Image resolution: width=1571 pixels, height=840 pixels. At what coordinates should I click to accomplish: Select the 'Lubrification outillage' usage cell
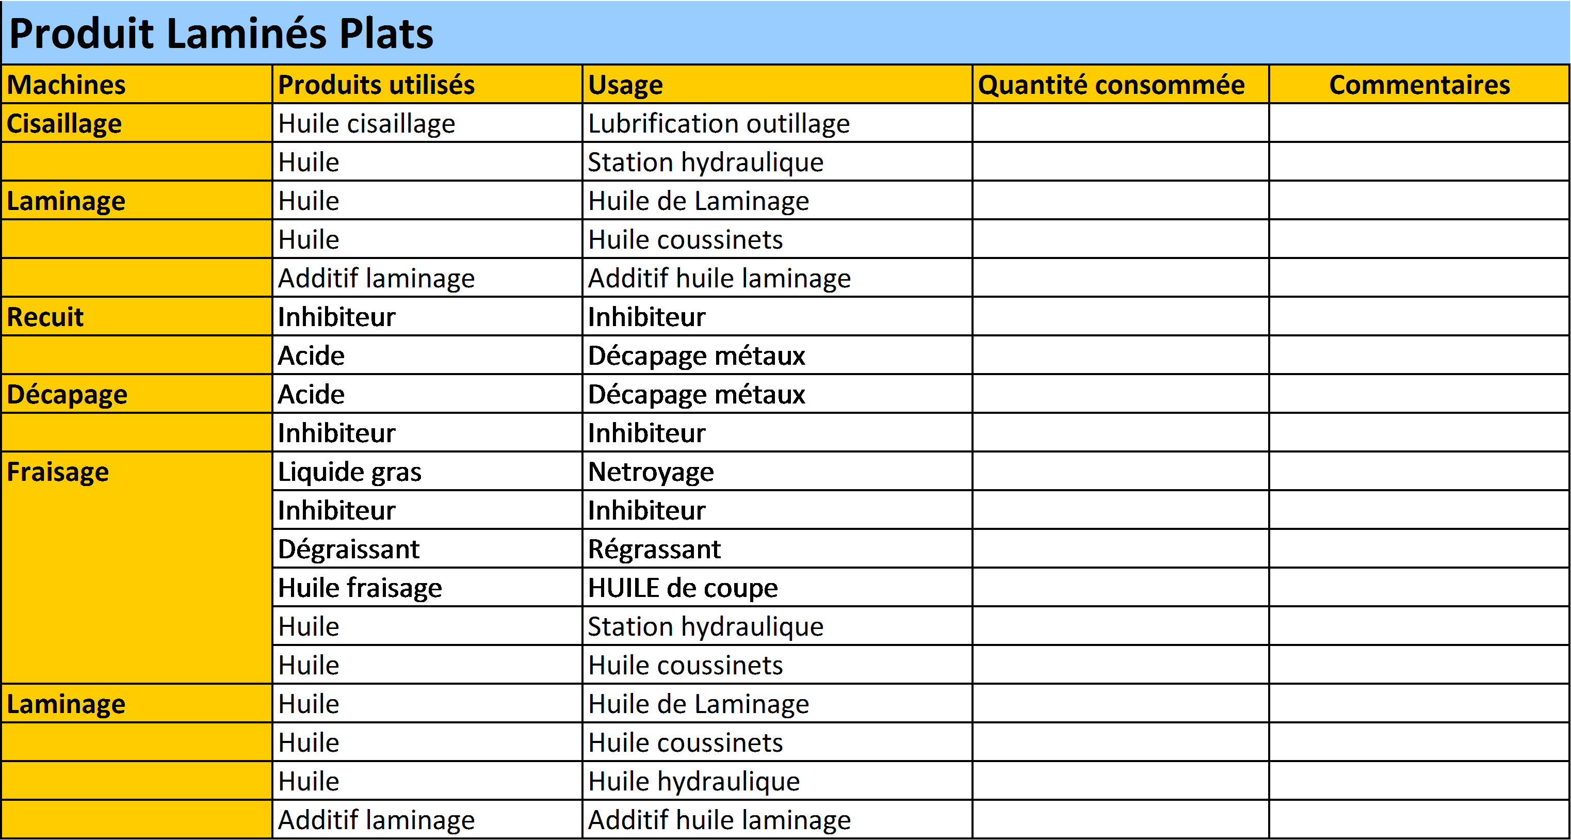(x=718, y=124)
